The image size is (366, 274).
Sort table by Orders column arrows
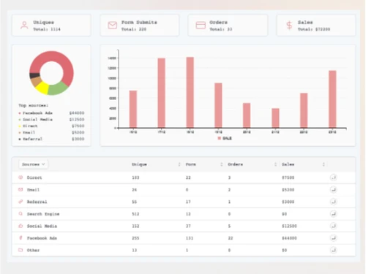tap(275, 164)
